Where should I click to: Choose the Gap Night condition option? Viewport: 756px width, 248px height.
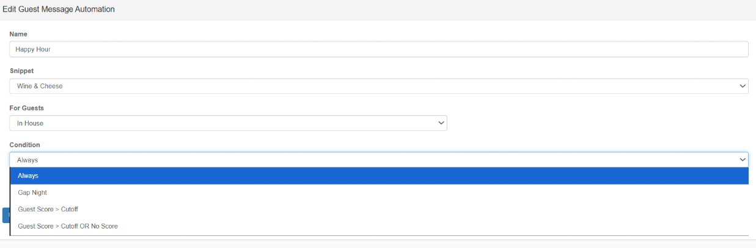[x=33, y=193]
